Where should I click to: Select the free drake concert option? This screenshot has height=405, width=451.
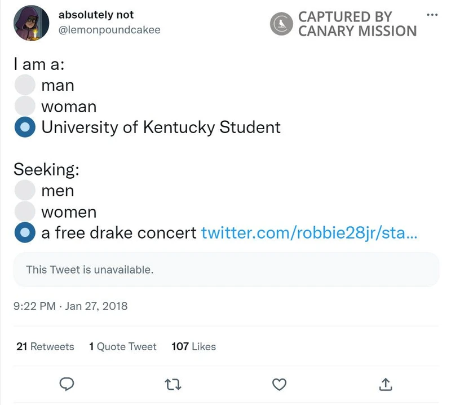coord(25,232)
